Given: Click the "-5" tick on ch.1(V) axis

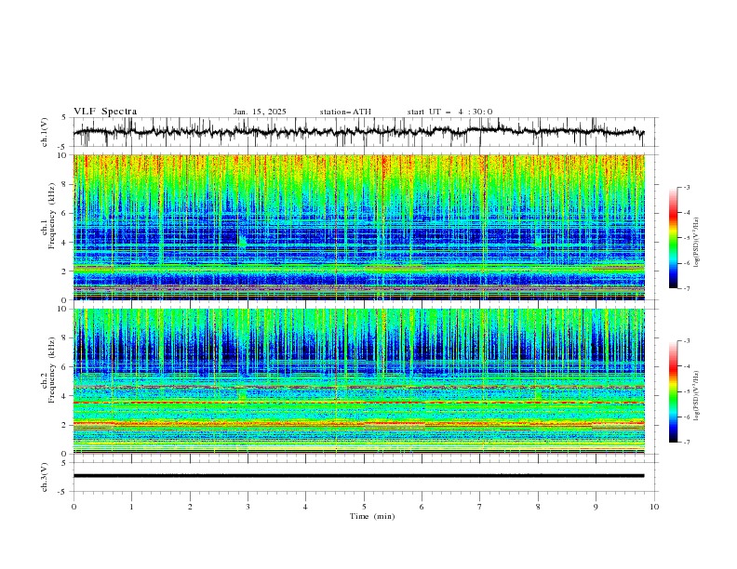Looking at the screenshot, I should click(62, 147).
